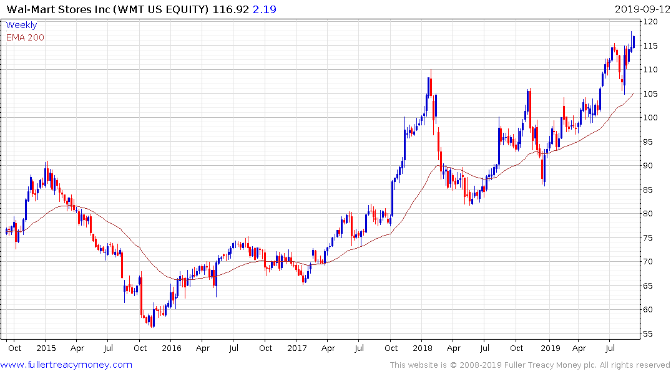Click the 2018 time axis label
This screenshot has width=671, height=374.
(423, 348)
